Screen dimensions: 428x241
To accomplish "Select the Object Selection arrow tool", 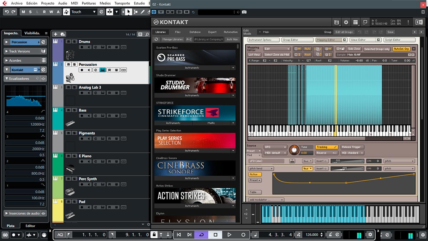I will (128, 12).
